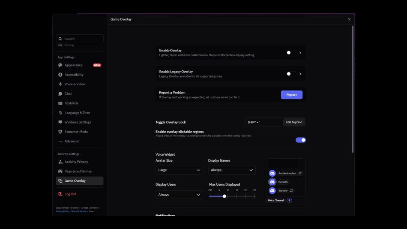The height and width of the screenshot is (229, 407).
Task: Click the Advanced ellipsis icon
Action: tap(60, 142)
